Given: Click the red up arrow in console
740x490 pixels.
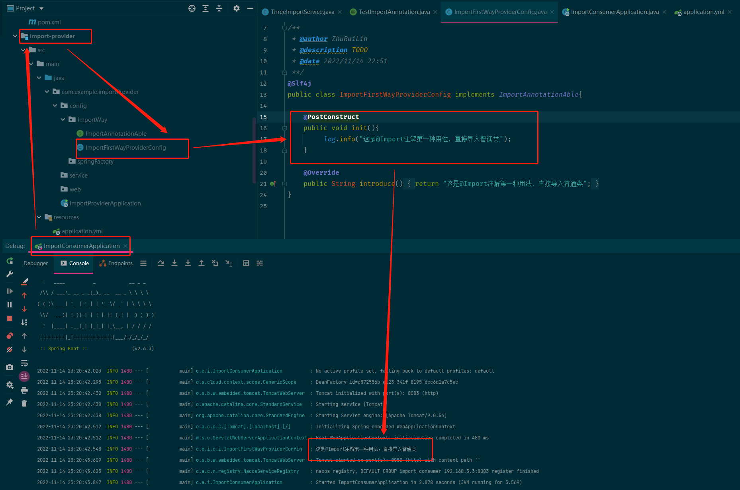Looking at the screenshot, I should [24, 295].
